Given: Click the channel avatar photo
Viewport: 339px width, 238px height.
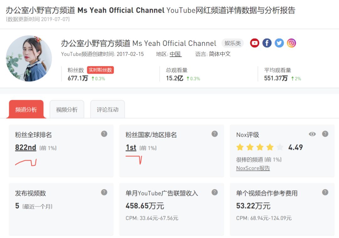Looking at the screenshot, I should tap(29, 58).
